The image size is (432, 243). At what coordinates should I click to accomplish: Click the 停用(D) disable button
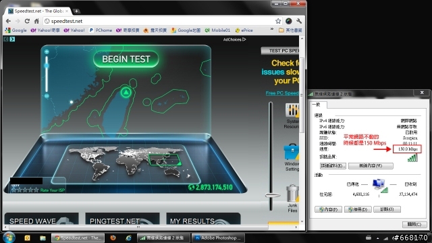(x=358, y=209)
